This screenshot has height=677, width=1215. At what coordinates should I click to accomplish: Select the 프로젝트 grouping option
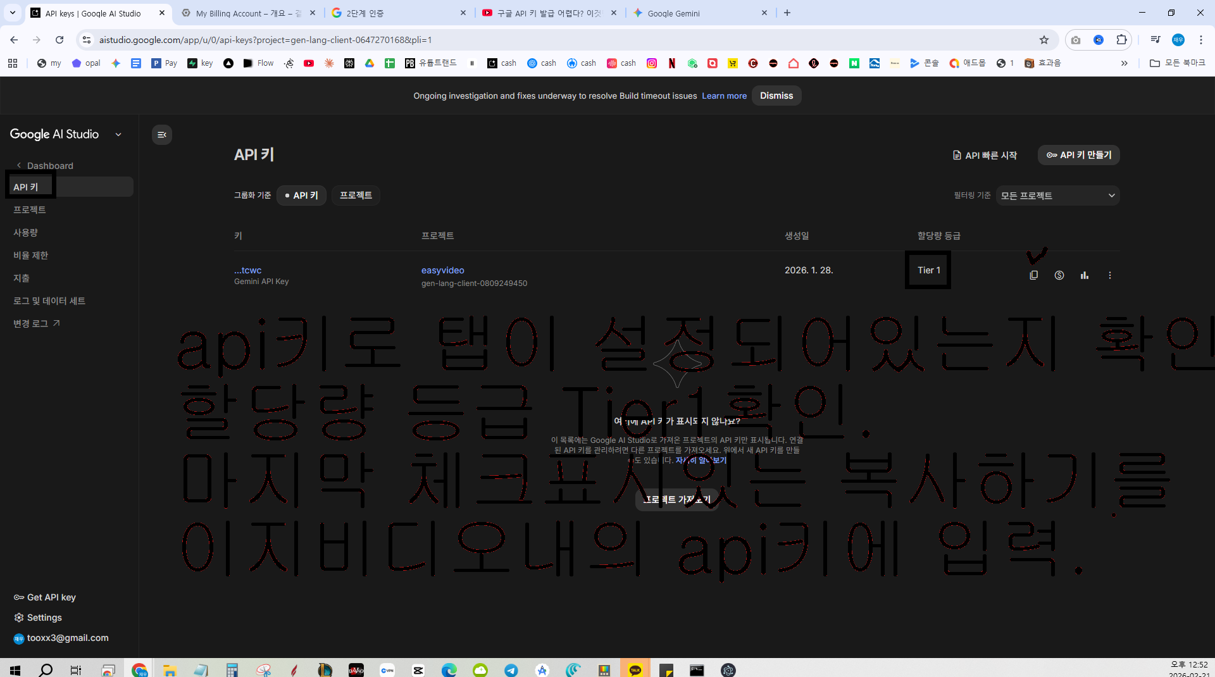click(356, 196)
